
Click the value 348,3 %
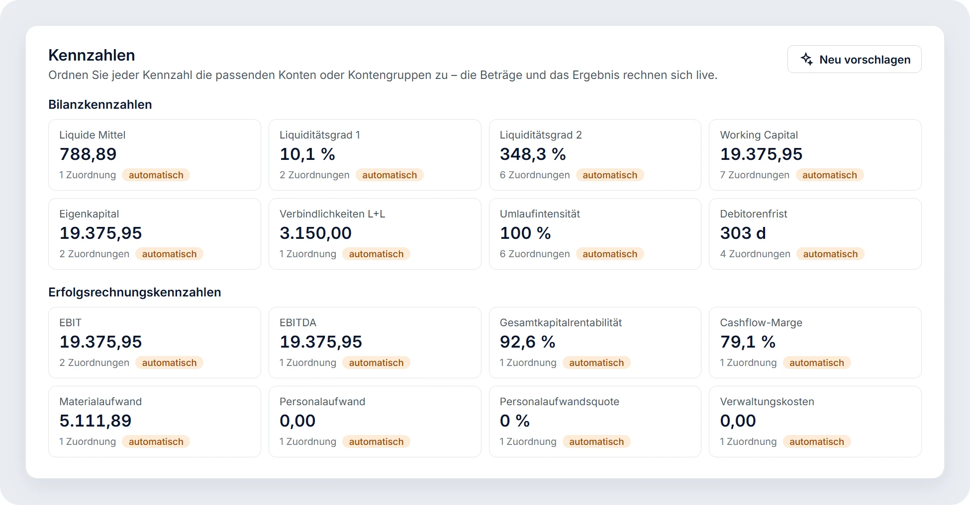pos(533,154)
